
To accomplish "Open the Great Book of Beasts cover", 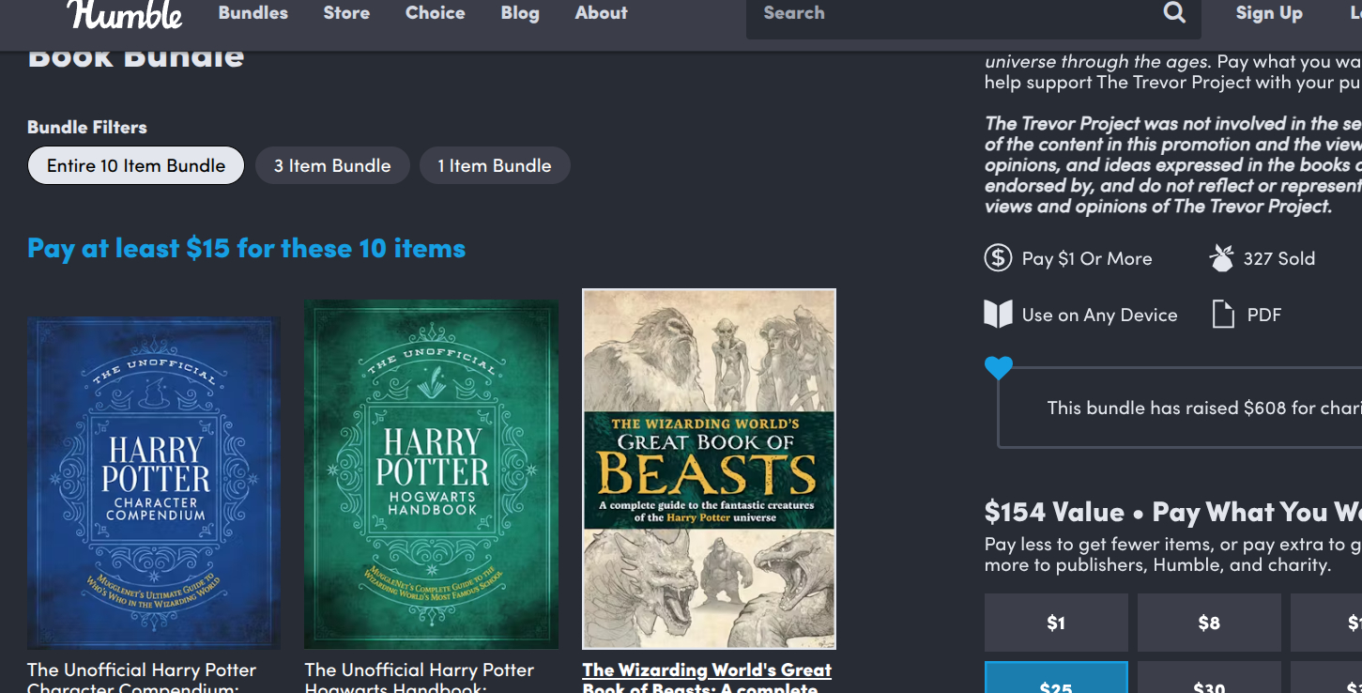I will point(709,469).
